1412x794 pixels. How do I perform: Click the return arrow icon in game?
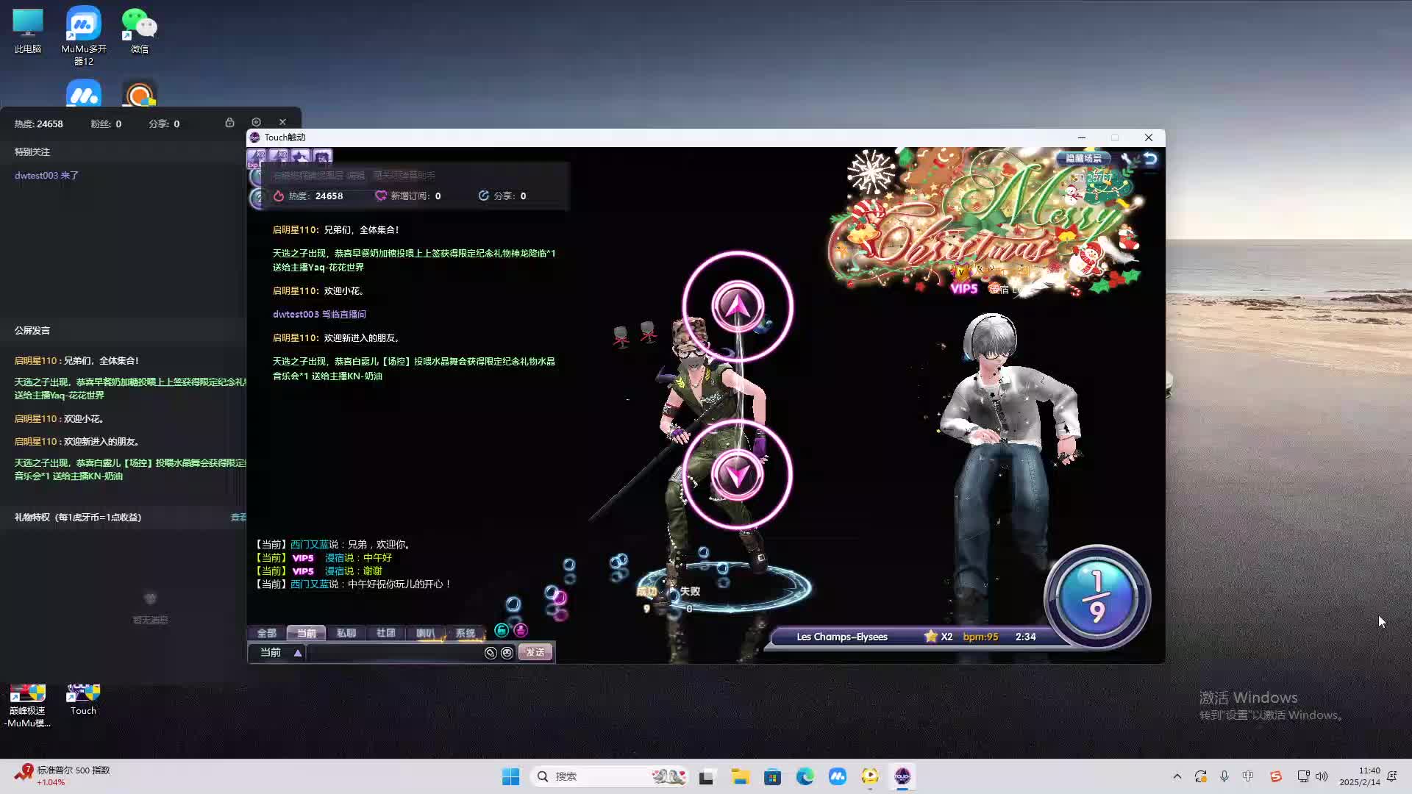click(x=1150, y=159)
